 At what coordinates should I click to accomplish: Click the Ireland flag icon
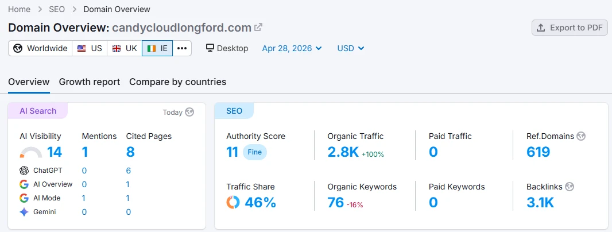(x=152, y=48)
